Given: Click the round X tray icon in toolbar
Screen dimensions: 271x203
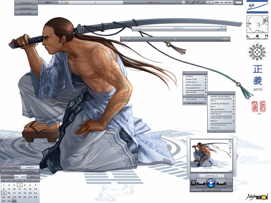Looking at the screenshot, I should [x=194, y=2].
